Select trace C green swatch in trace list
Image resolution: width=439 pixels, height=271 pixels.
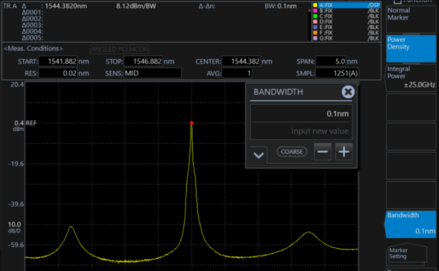315,16
